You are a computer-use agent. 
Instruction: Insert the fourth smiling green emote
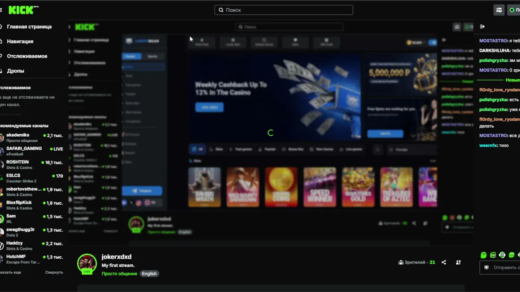pos(511,255)
